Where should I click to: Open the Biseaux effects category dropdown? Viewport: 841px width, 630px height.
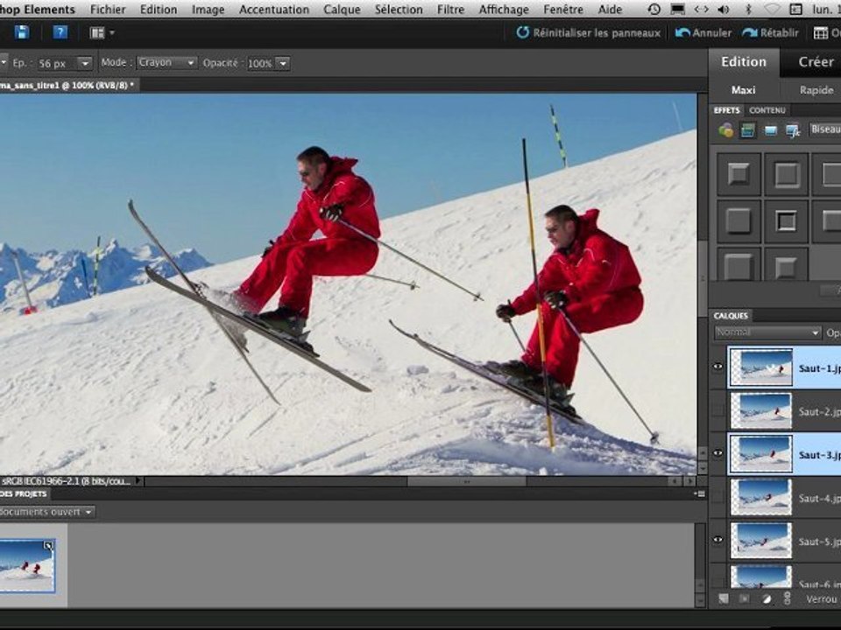824,129
